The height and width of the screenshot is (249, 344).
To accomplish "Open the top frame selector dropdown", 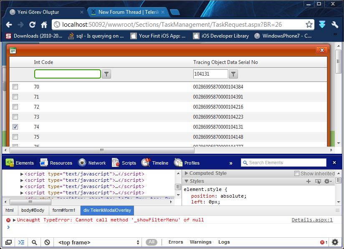I will (98, 242).
